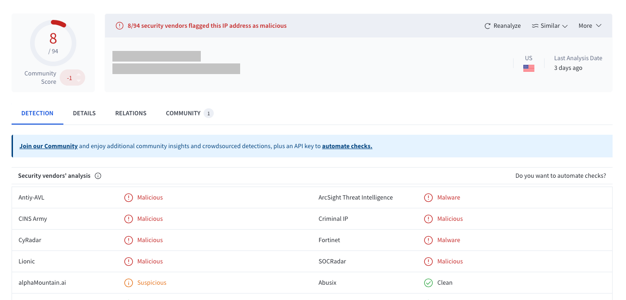The image size is (626, 300).
Task: Follow the Join our Community link
Action: tap(49, 146)
